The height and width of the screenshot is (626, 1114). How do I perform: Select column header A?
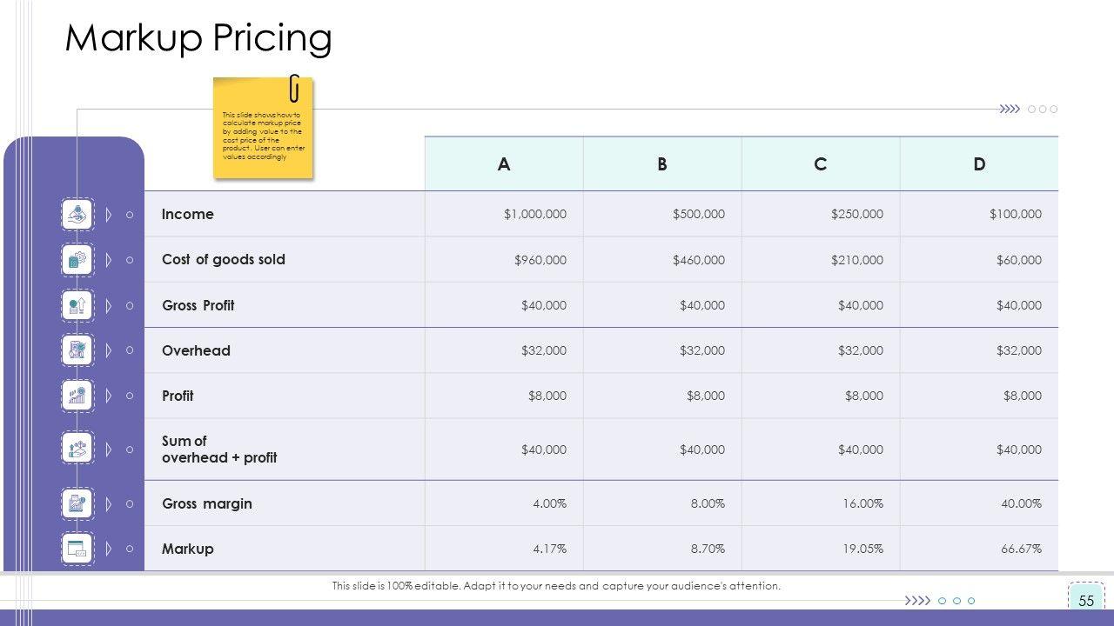click(x=504, y=164)
